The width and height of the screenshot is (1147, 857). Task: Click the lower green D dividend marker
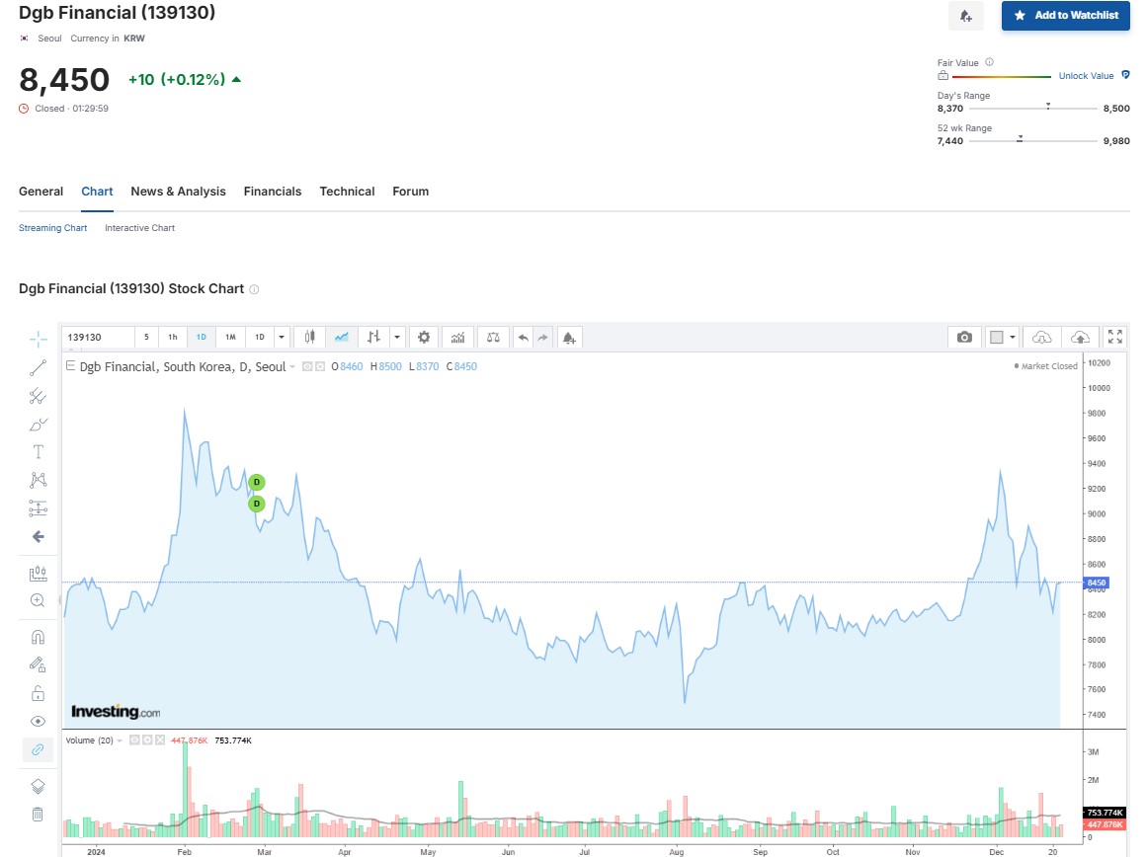coord(256,504)
